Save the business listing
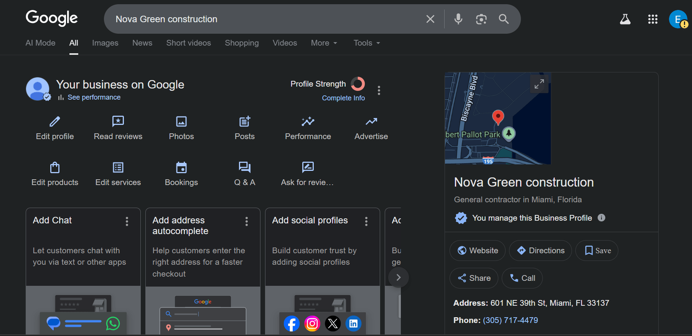 [x=597, y=251]
